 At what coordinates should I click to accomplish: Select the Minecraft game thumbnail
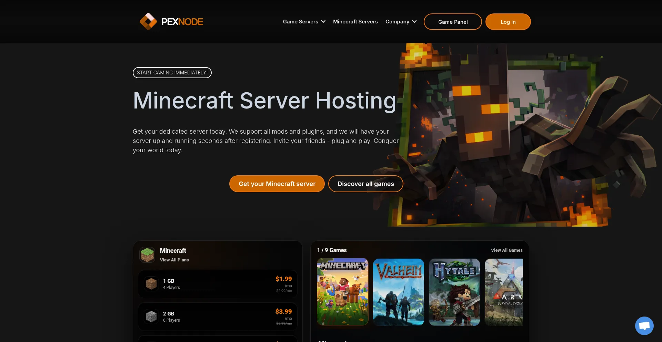342,292
